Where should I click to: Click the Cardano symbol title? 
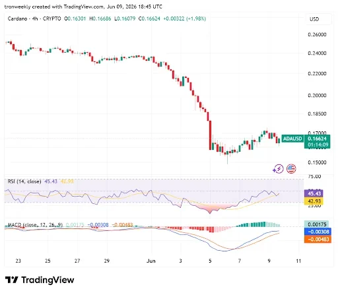17,18
